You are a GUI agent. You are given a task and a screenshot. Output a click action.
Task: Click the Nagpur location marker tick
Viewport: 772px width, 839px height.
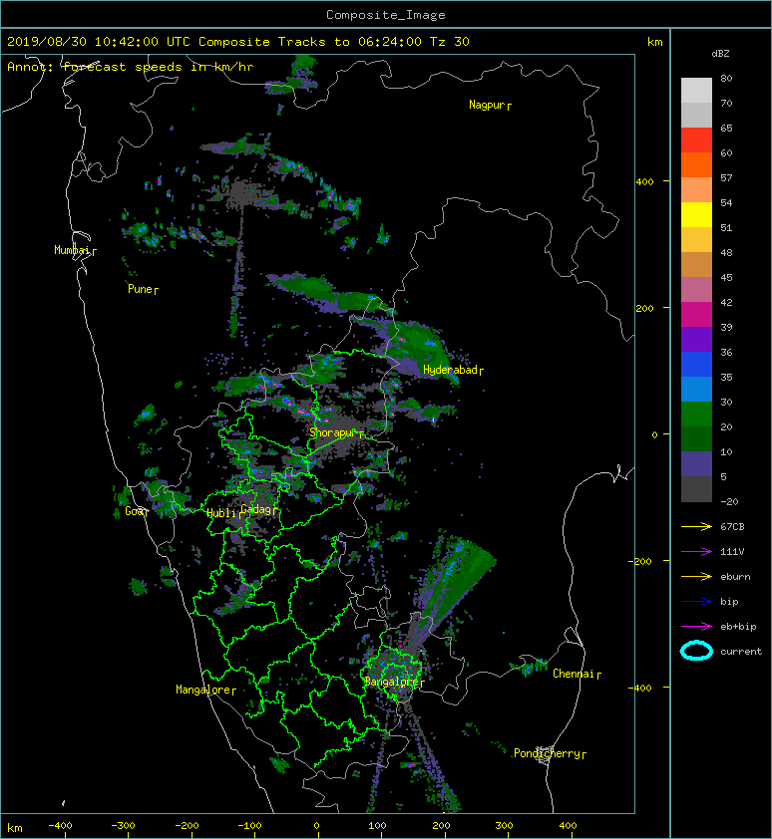pos(509,107)
